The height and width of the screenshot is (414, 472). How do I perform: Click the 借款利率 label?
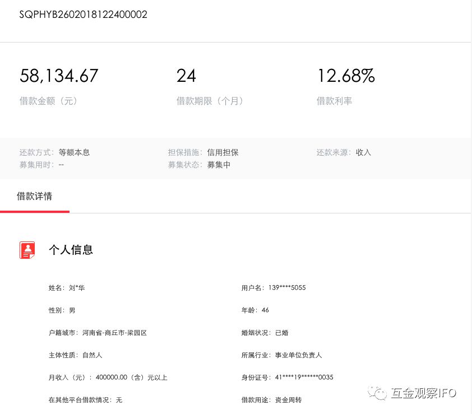(334, 101)
